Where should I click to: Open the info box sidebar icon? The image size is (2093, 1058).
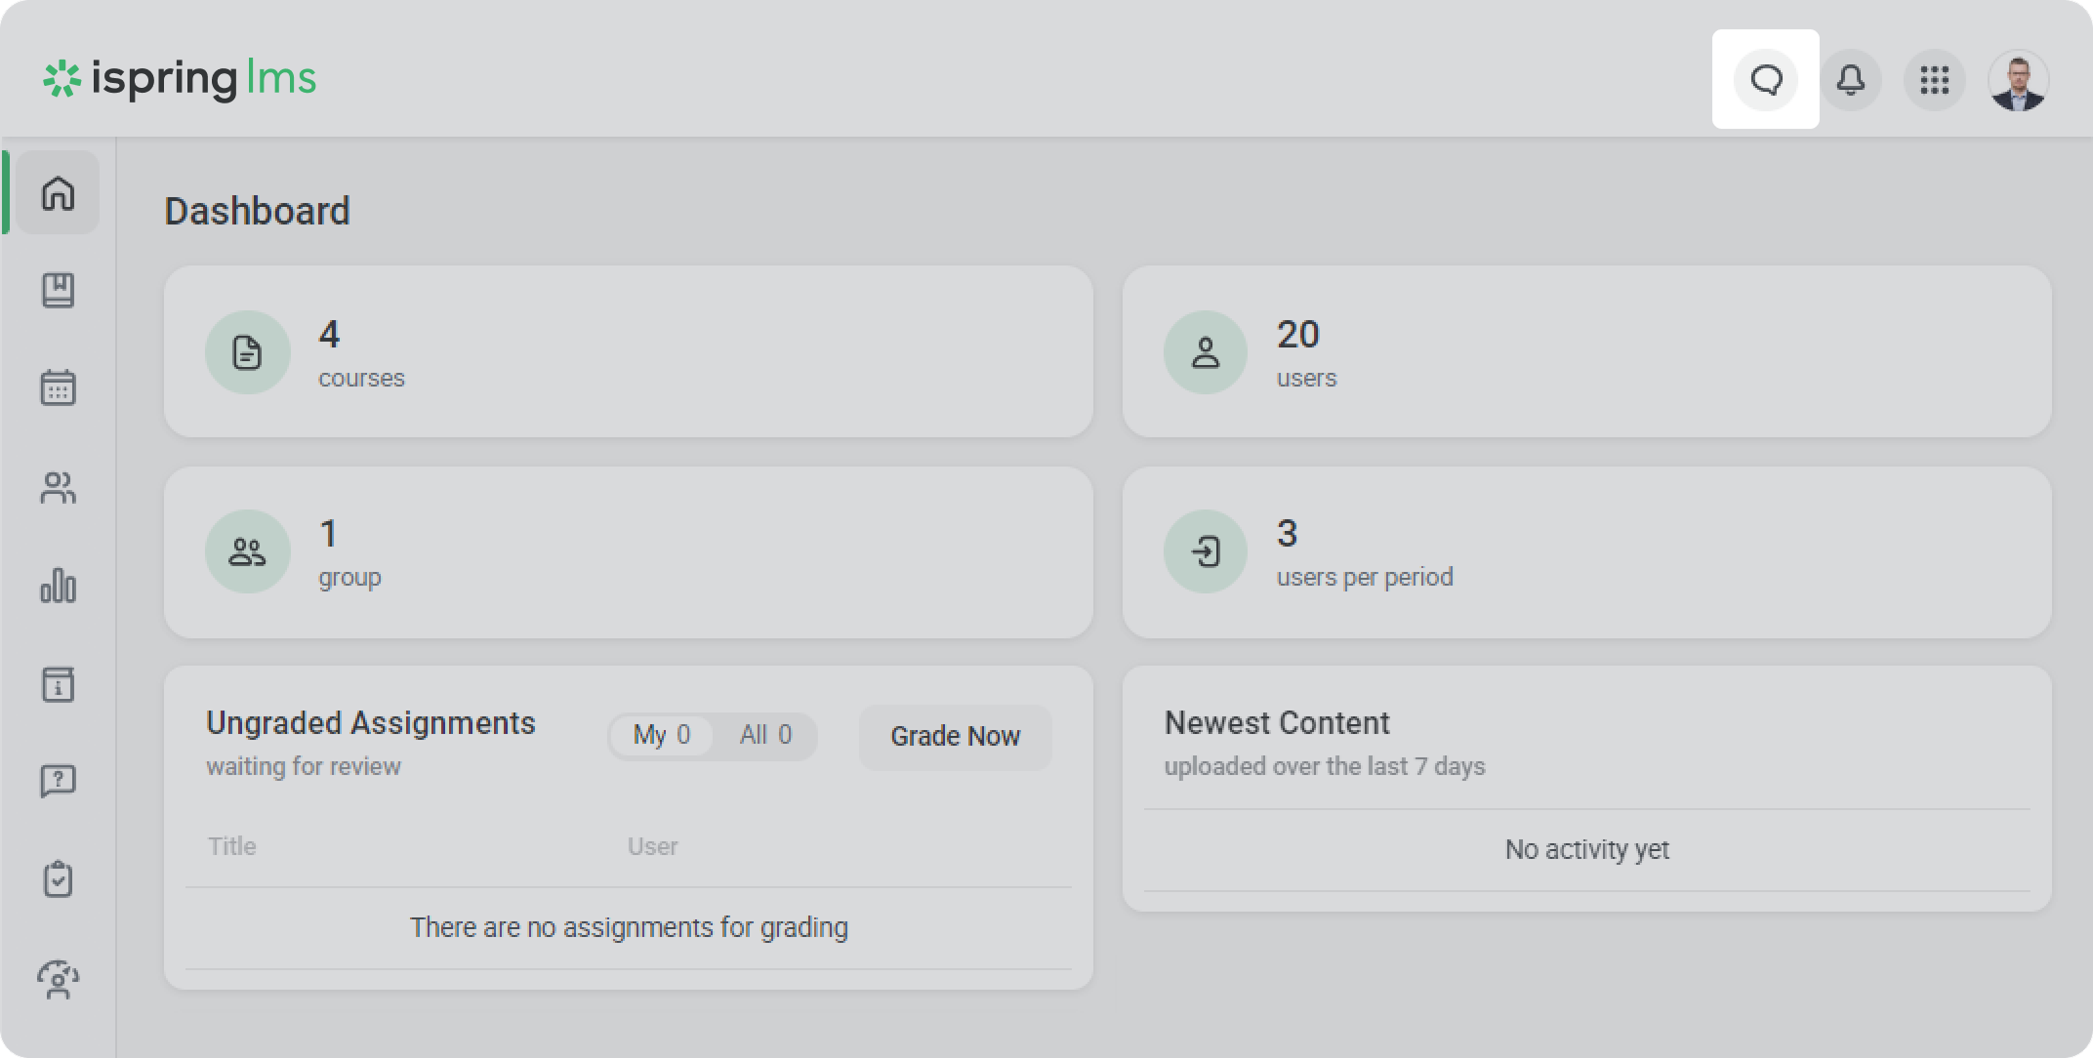(58, 684)
